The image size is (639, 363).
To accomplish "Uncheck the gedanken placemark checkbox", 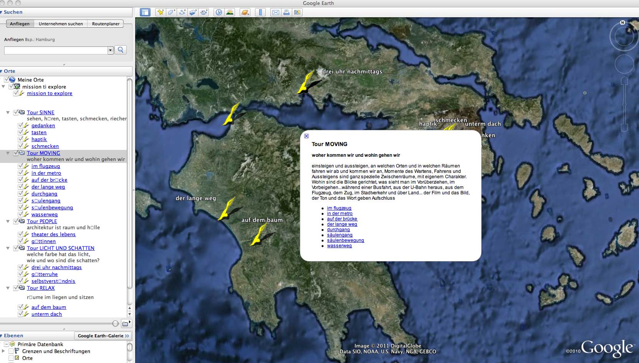I will point(20,125).
